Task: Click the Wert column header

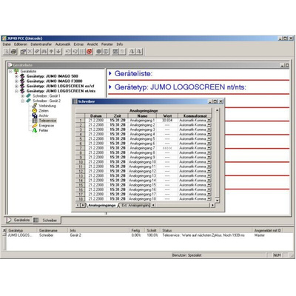Action: point(167,115)
